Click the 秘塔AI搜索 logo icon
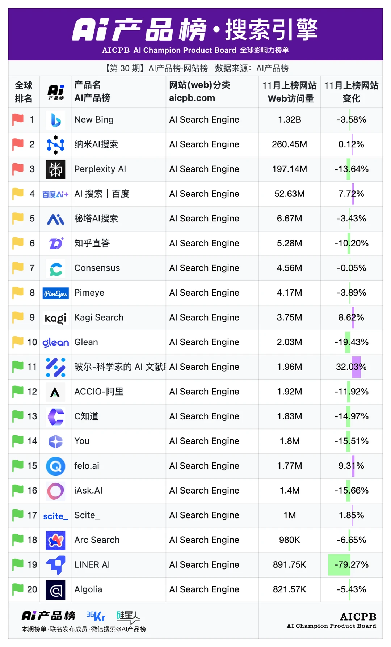 click(56, 219)
